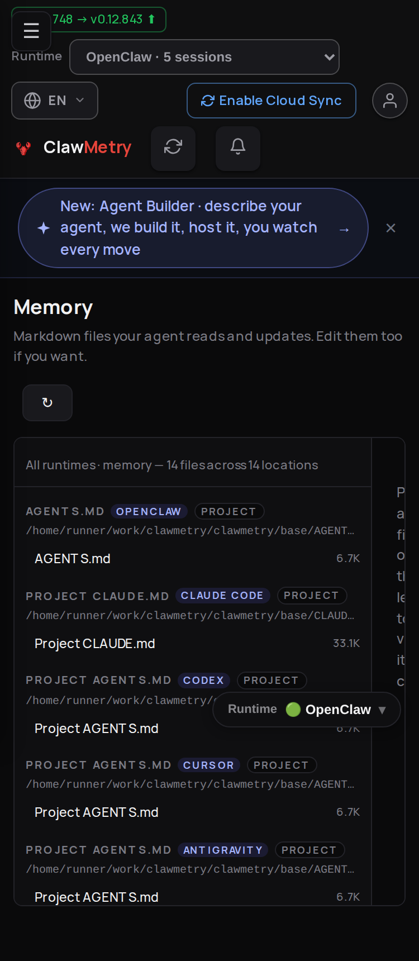Open the notifications bell
419x961 pixels.
pyautogui.click(x=238, y=148)
